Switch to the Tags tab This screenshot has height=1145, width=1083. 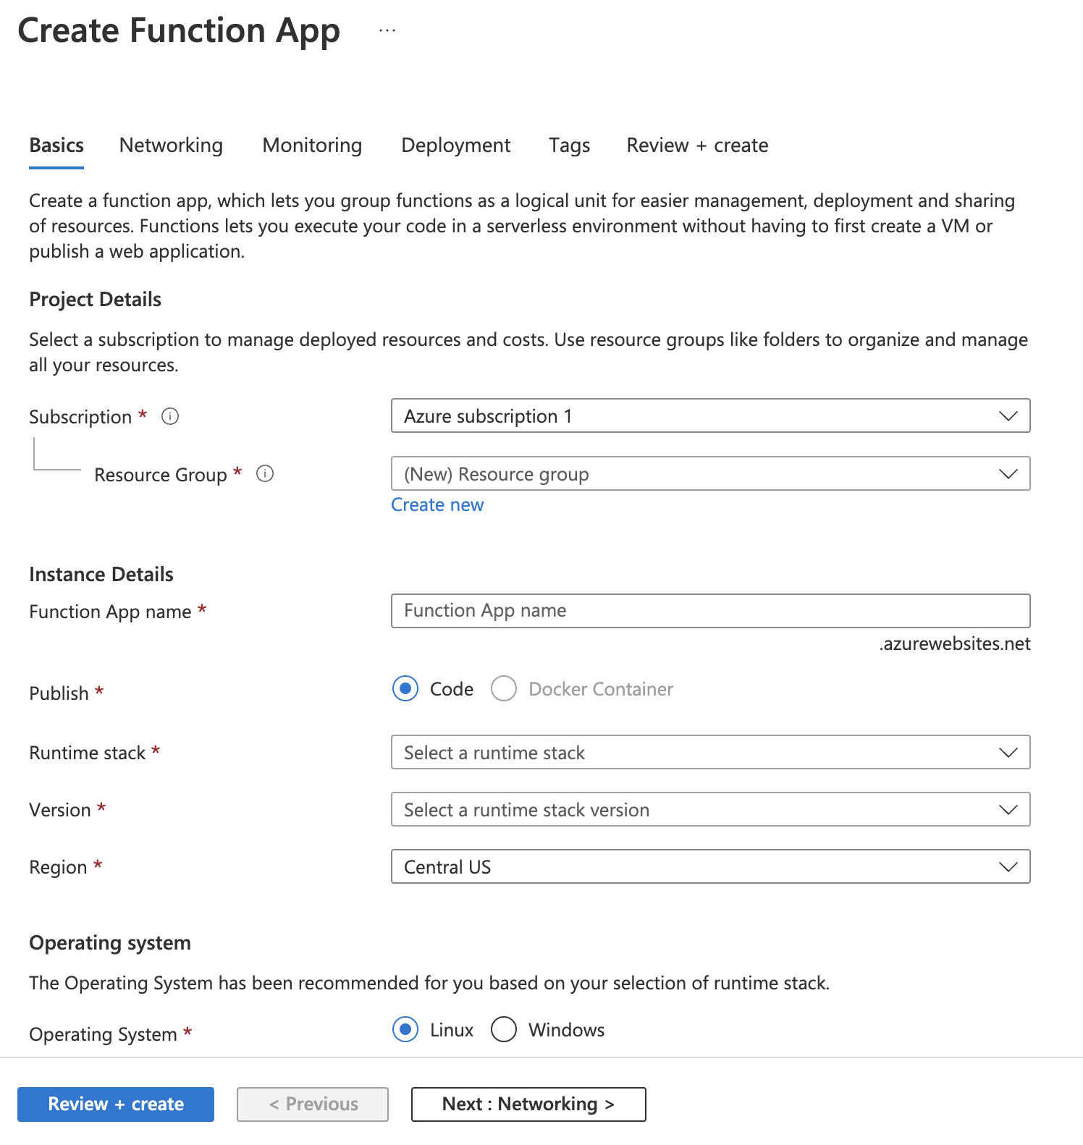[x=570, y=145]
